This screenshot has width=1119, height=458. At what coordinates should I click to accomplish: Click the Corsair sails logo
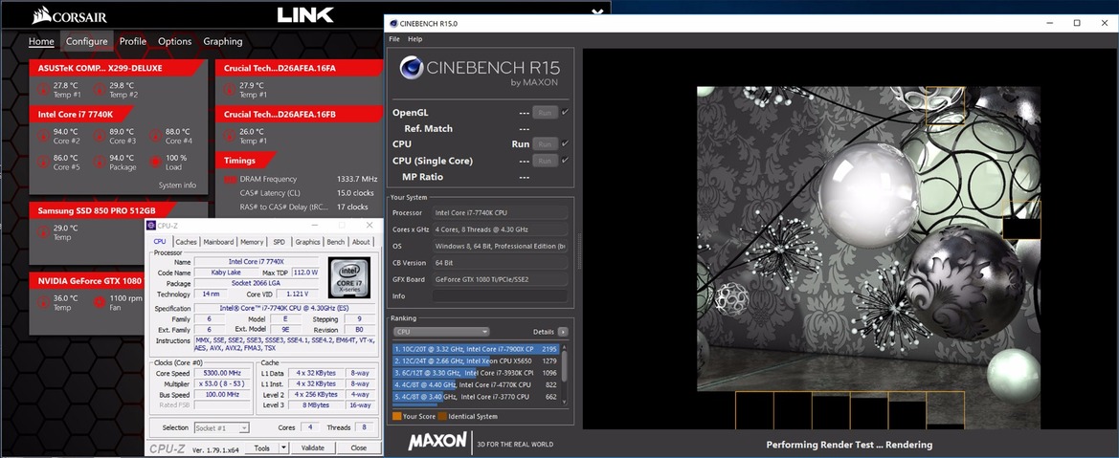(x=40, y=14)
